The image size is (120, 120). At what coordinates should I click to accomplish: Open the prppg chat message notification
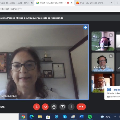[x=112, y=93]
